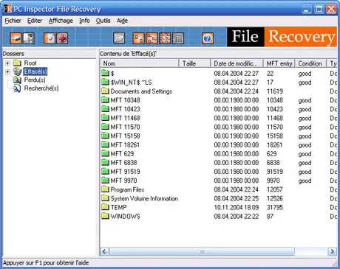The image size is (340, 269).
Task: Open the Info menu
Action: 84,21
